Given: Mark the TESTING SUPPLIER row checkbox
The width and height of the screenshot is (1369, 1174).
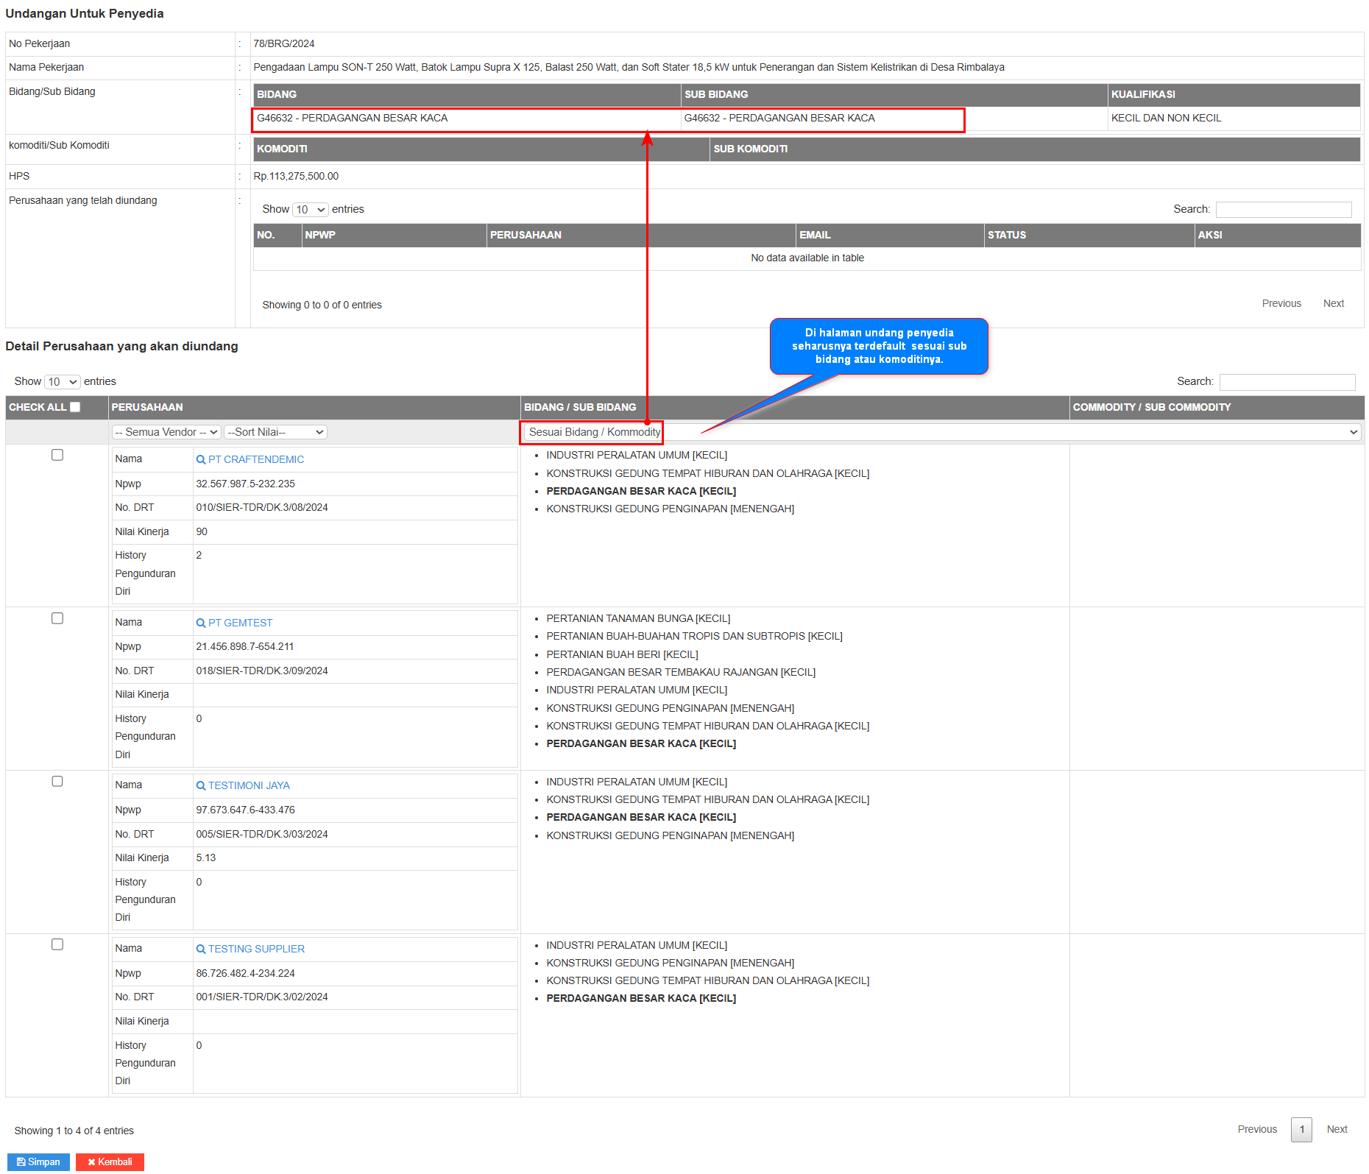Looking at the screenshot, I should 57,944.
